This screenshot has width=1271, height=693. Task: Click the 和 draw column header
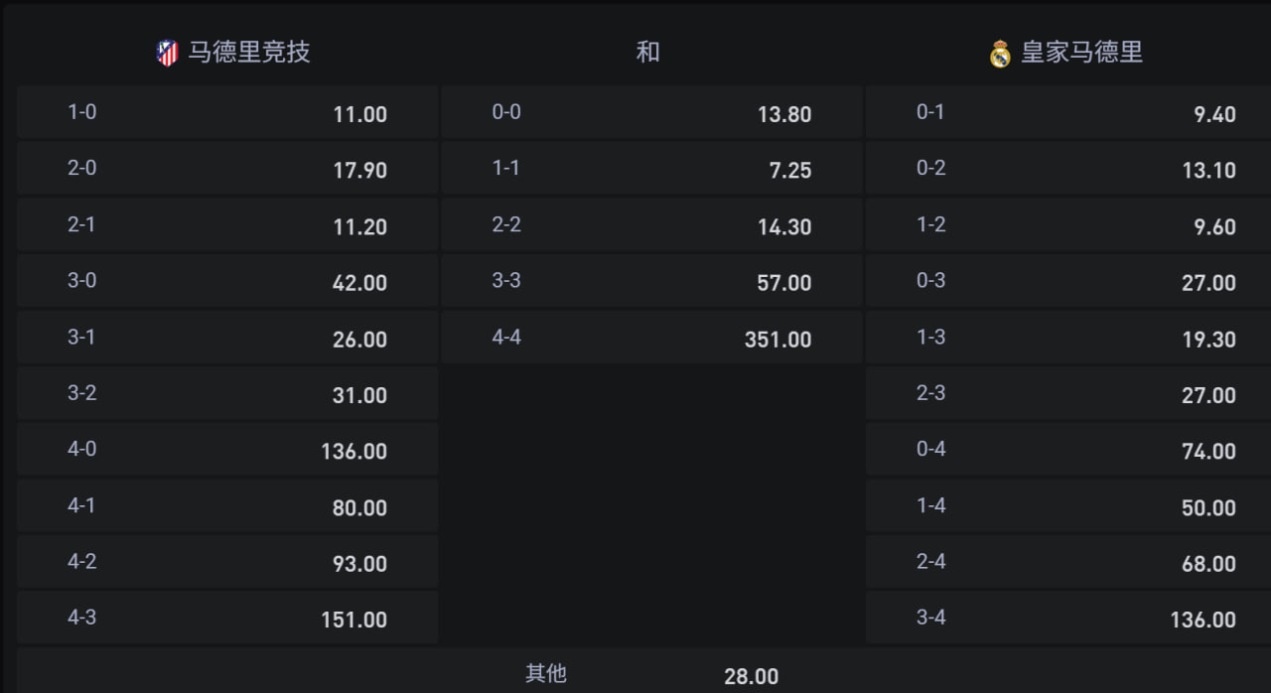point(647,52)
